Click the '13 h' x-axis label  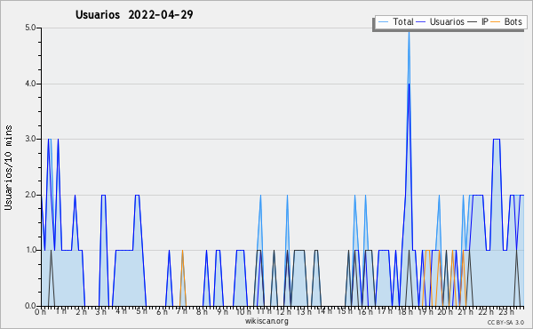304,311
